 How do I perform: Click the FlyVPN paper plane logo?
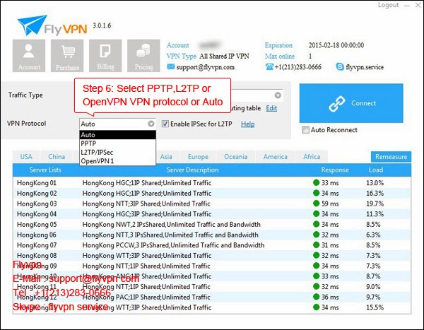click(32, 25)
